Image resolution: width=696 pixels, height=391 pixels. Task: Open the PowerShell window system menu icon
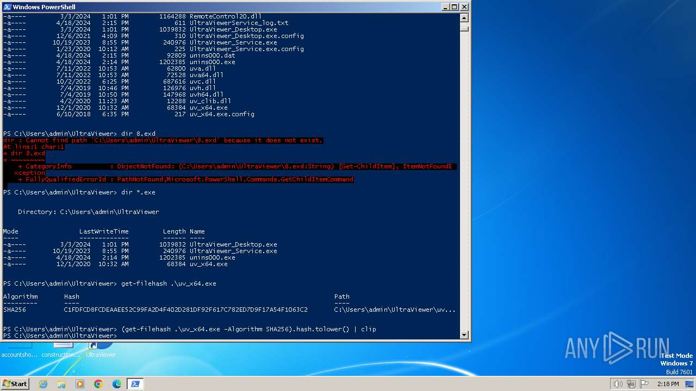7,7
